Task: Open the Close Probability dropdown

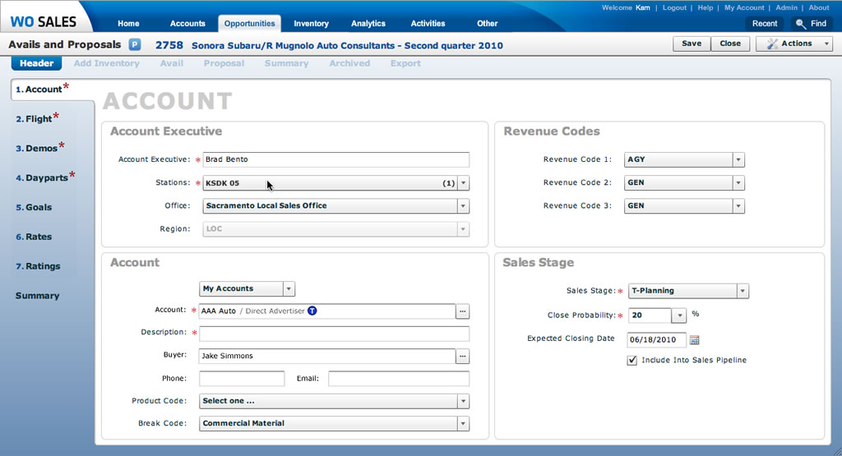Action: tap(678, 315)
